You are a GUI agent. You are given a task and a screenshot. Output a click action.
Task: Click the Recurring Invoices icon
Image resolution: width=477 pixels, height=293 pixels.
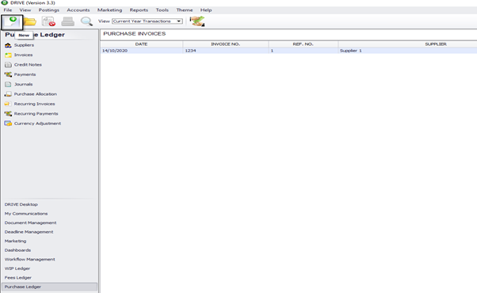(x=8, y=104)
